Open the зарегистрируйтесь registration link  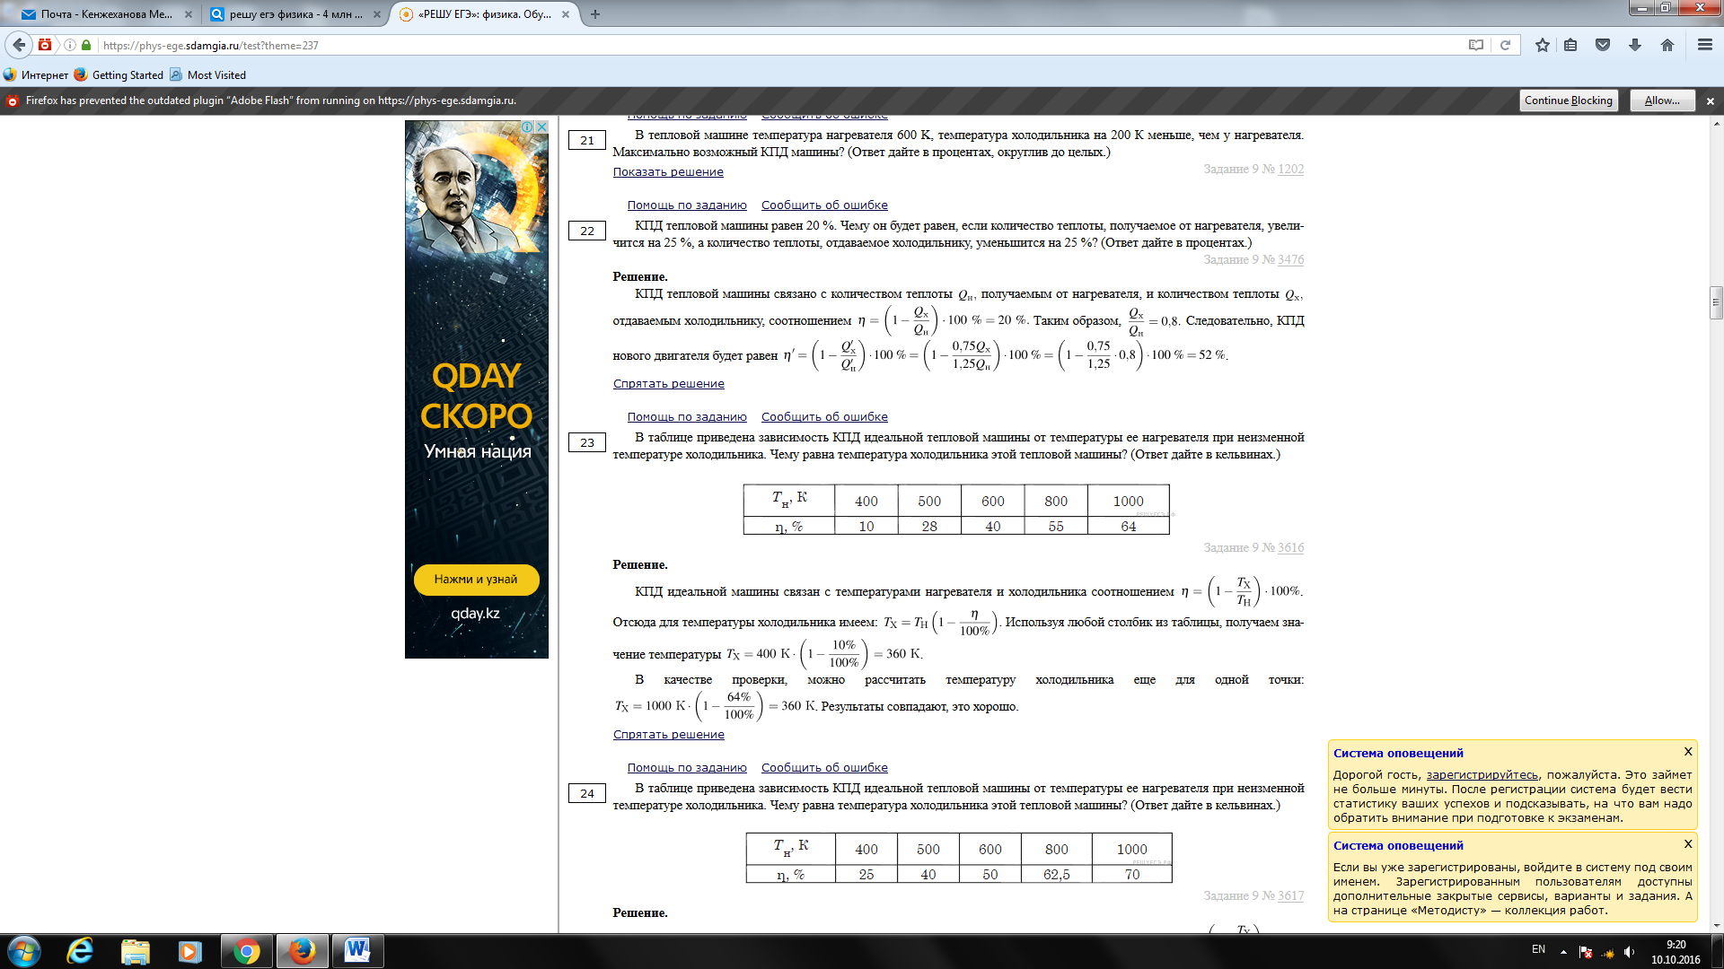tap(1482, 775)
